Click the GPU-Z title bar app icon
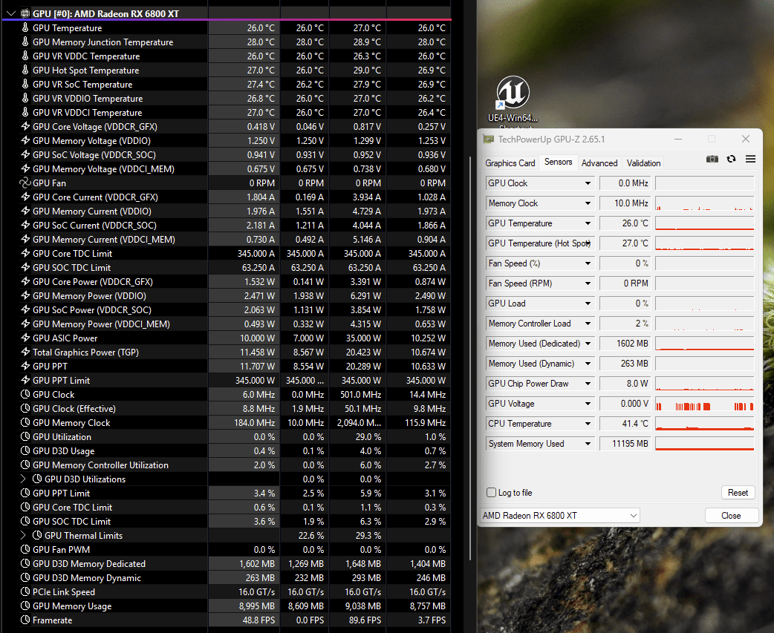Screen dimensions: 774x633 tap(488, 139)
